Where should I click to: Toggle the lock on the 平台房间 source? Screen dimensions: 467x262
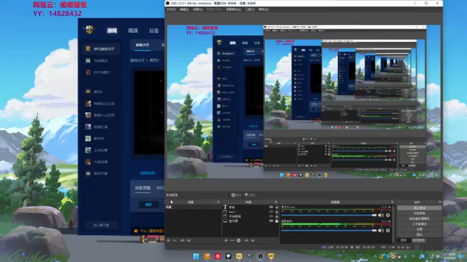277,216
